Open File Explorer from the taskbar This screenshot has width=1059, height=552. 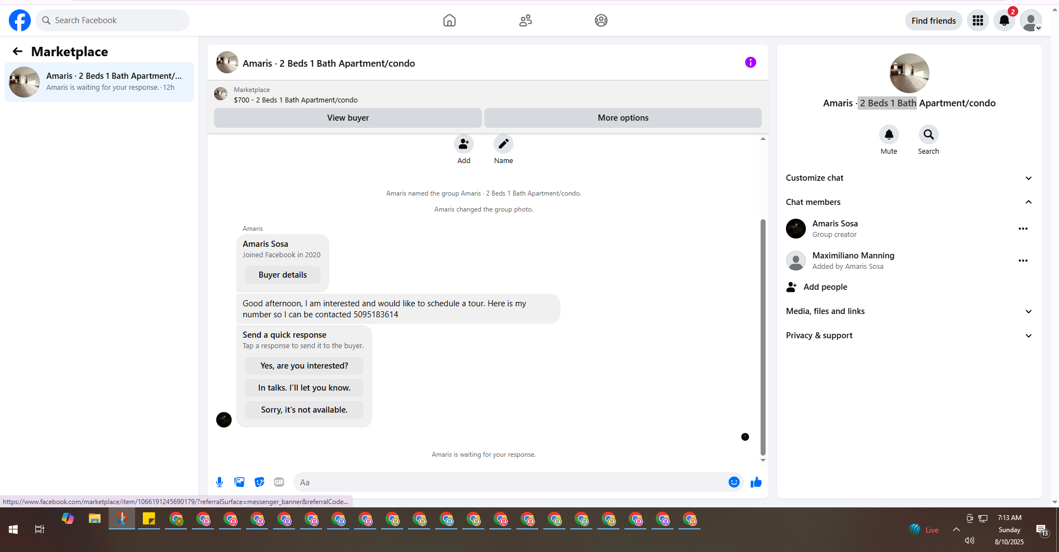[95, 519]
